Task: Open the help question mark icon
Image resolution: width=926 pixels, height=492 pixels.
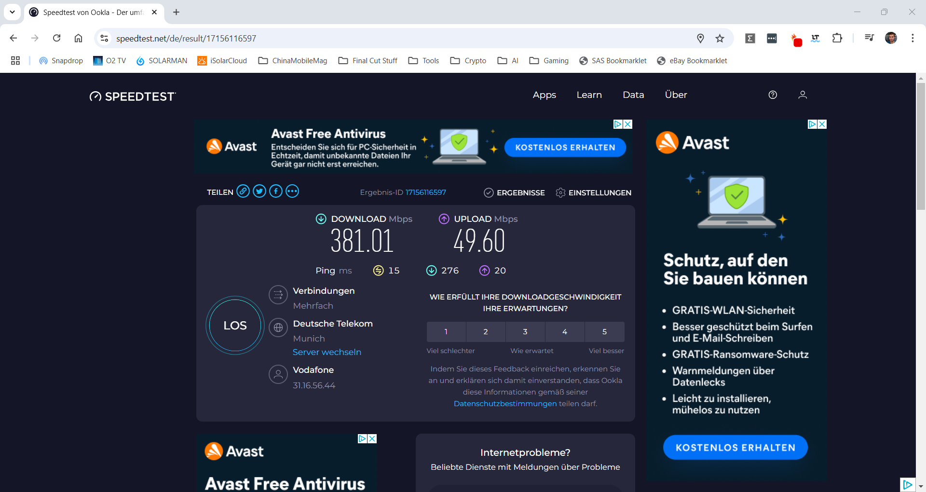Action: (773, 95)
